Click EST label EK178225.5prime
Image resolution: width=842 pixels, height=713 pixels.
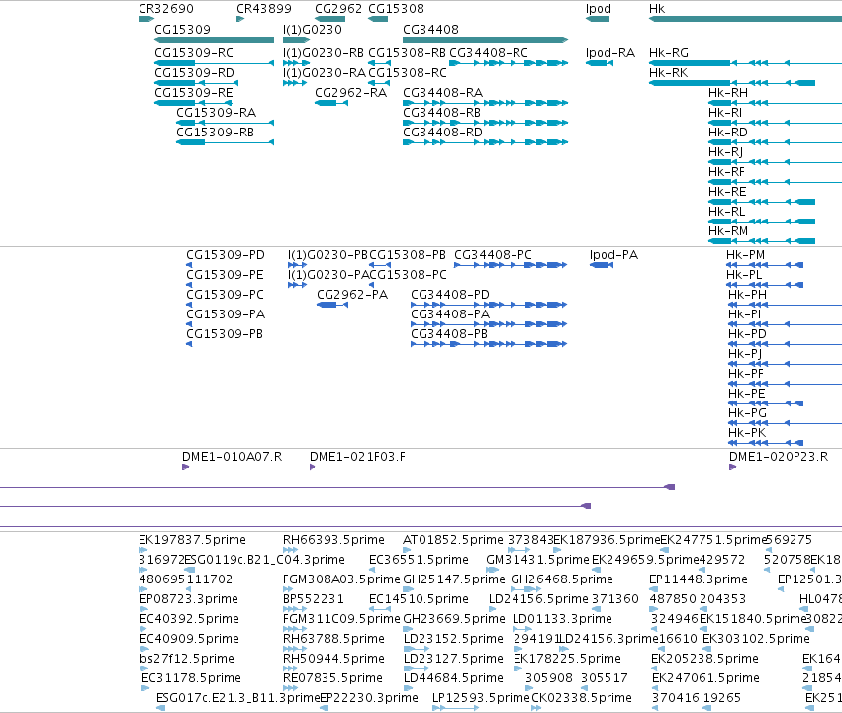(567, 659)
